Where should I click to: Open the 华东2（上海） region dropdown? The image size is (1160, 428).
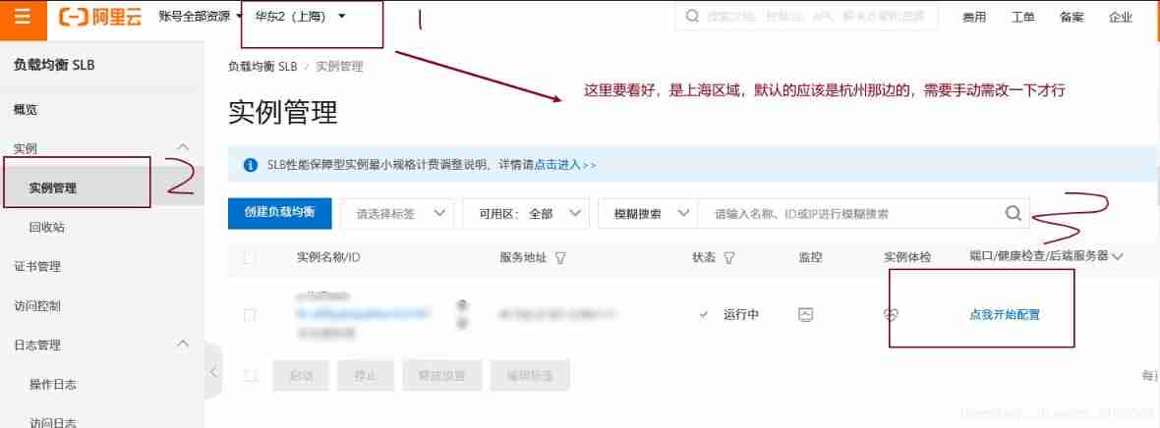[x=300, y=17]
